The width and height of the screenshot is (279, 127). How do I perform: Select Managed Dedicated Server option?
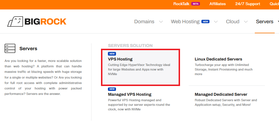coord(221,94)
